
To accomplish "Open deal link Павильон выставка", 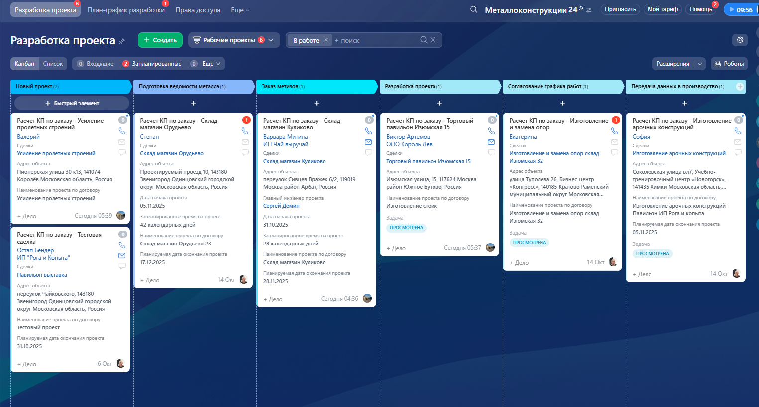I will tap(42, 275).
